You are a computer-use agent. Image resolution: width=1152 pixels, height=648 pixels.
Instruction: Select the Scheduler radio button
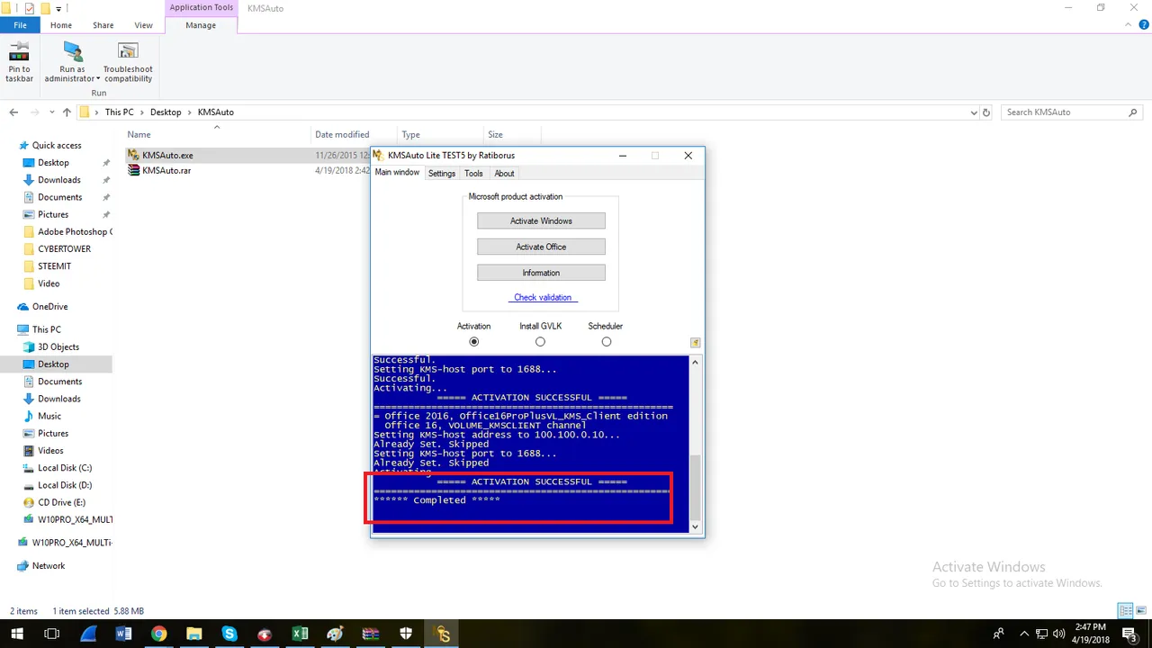[x=606, y=342]
